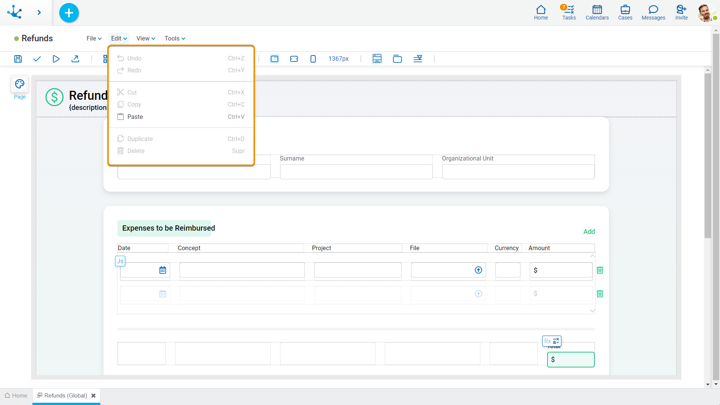720x405 pixels.
Task: Open Cases in top navigation
Action: 625,12
